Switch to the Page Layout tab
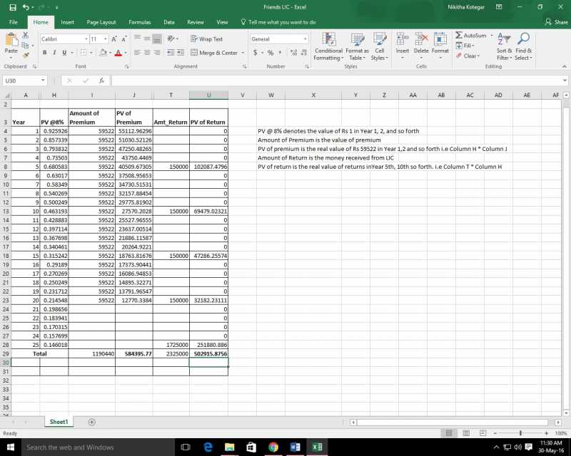 pyautogui.click(x=100, y=22)
